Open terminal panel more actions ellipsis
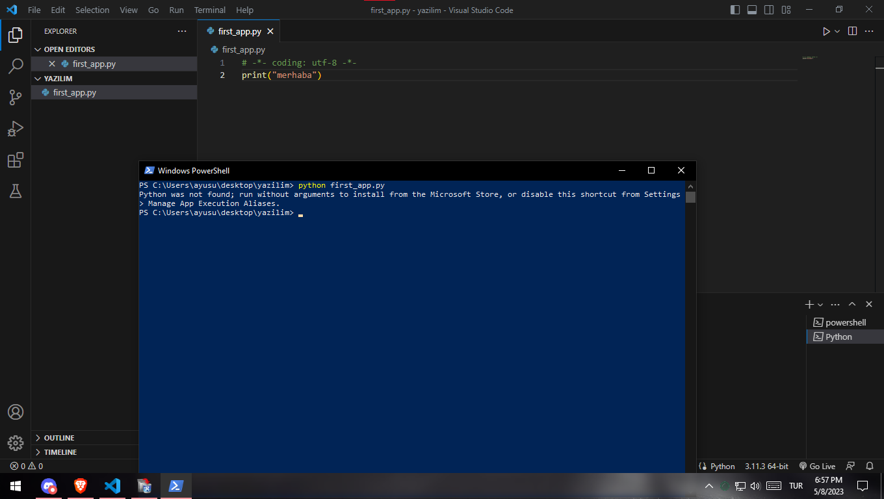 pos(835,304)
